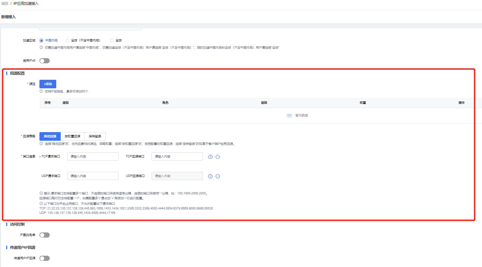Click the 序号 column header

click(x=48, y=103)
